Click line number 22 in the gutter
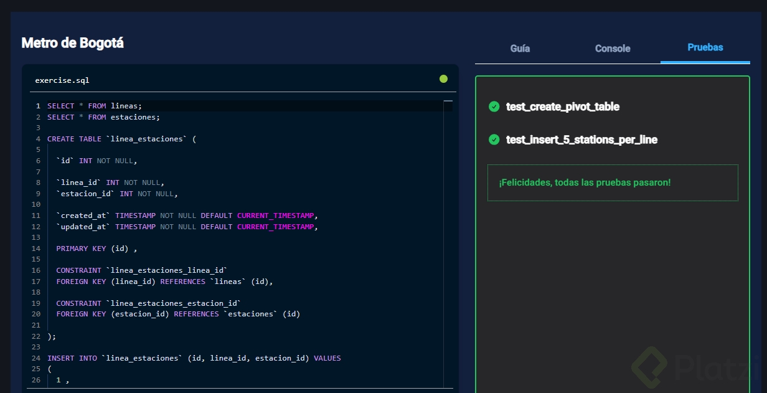 (x=36, y=336)
